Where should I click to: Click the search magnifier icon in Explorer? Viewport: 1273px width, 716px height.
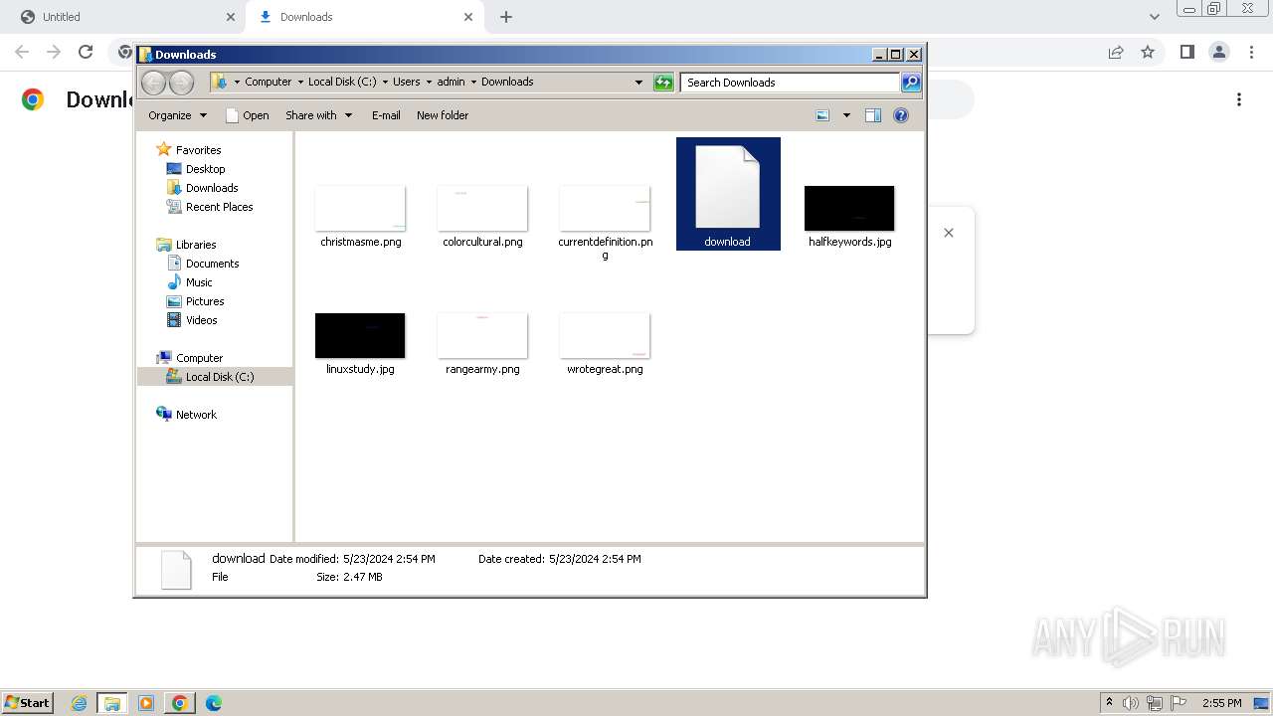[x=911, y=83]
